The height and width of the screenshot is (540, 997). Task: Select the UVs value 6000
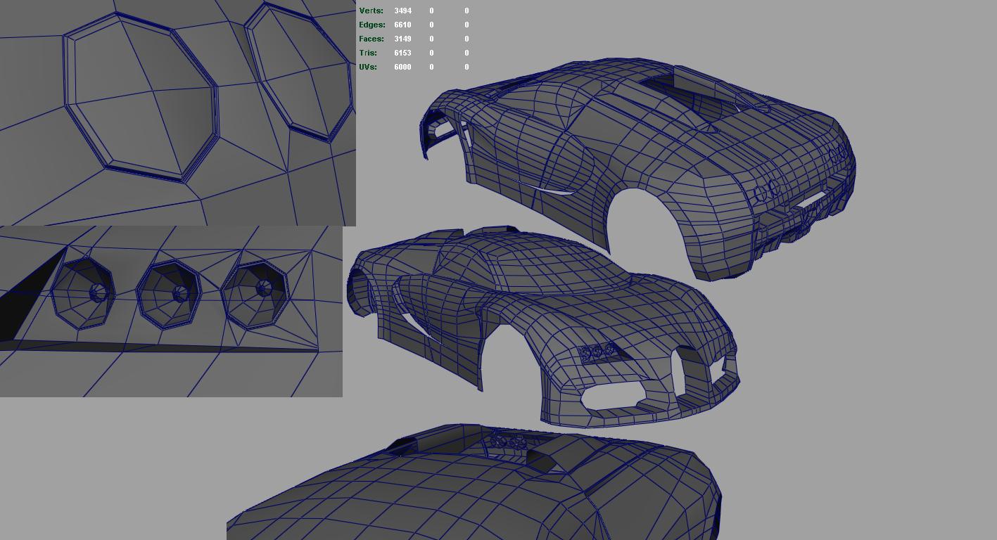[402, 67]
